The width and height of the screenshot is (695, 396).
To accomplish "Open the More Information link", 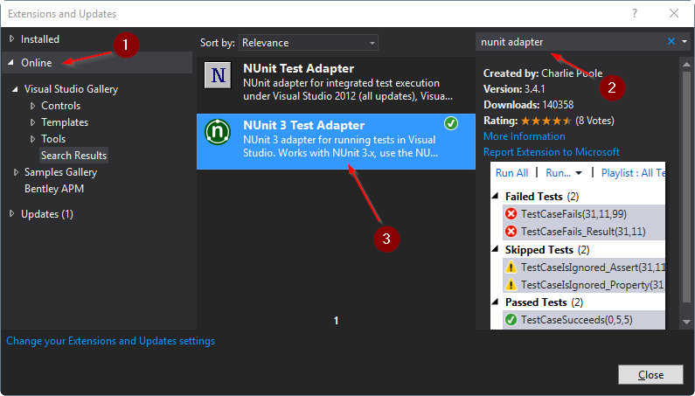I will tap(524, 136).
